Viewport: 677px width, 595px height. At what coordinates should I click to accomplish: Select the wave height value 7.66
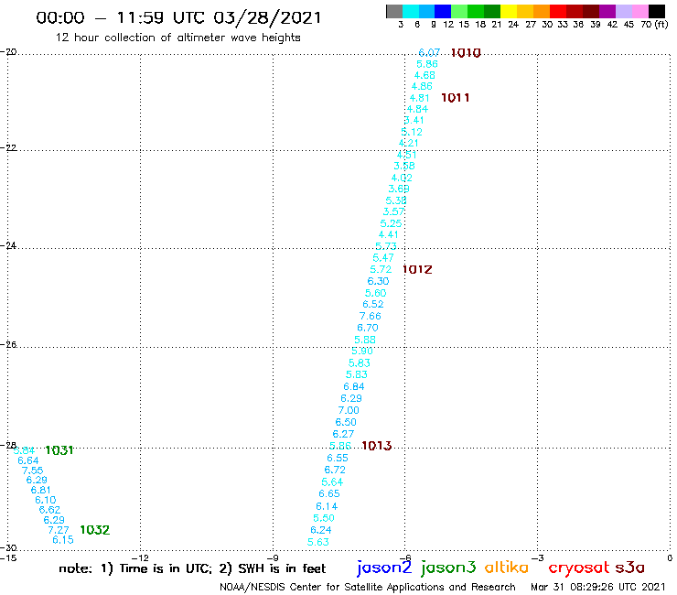point(370,317)
